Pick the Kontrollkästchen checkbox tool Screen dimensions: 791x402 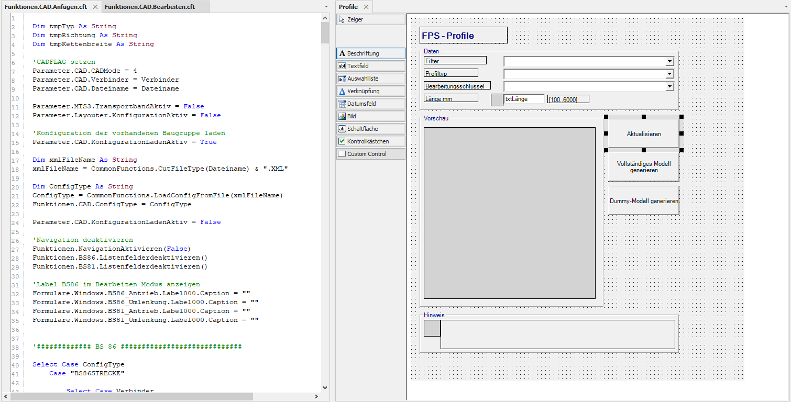[x=370, y=141]
